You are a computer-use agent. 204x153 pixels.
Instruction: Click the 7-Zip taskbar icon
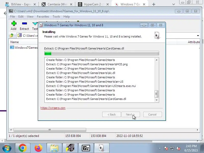tap(86, 148)
